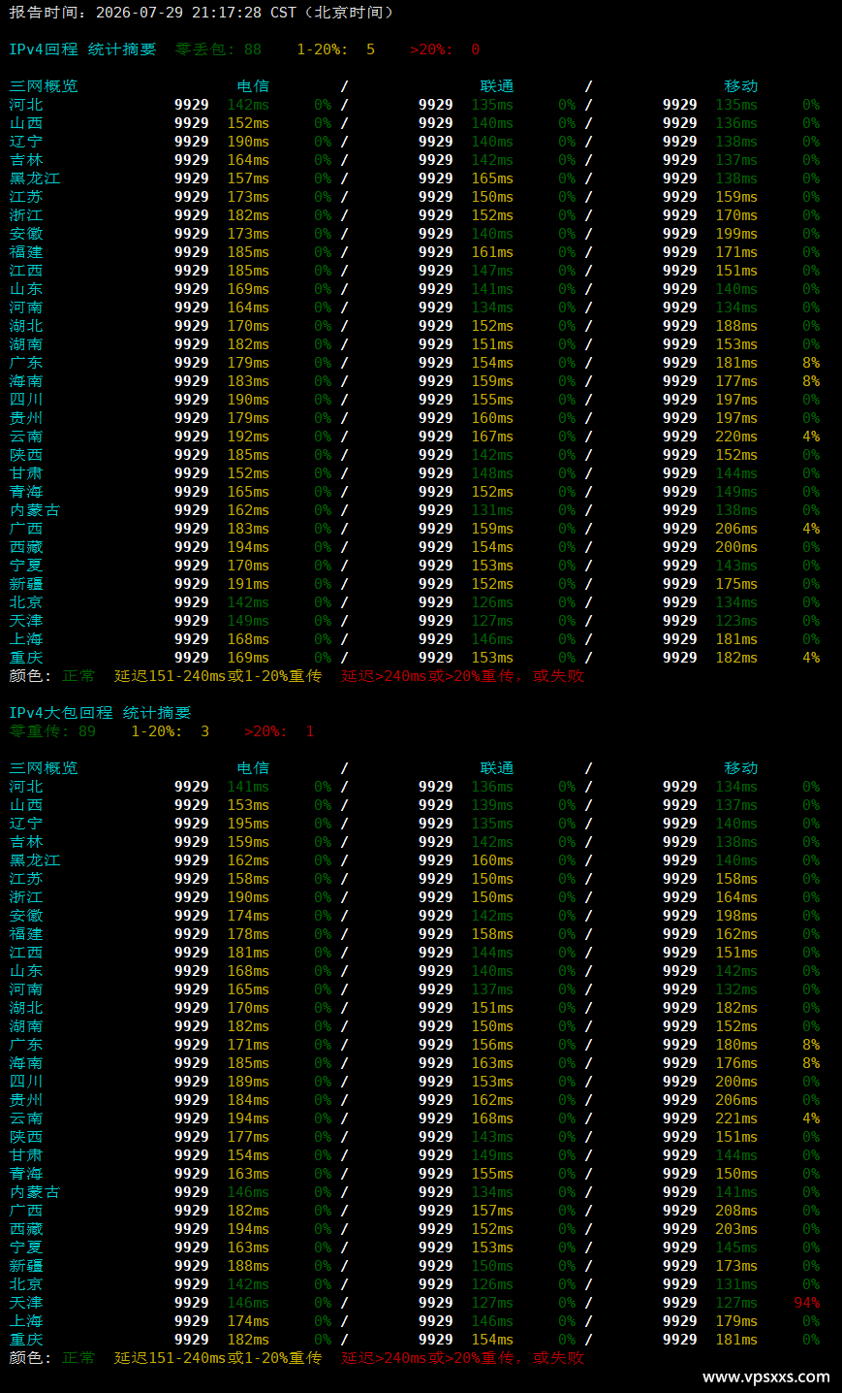Viewport: 842px width, 1393px height.
Task: Click the 161ms unicom latency for 福建
Action: point(492,252)
